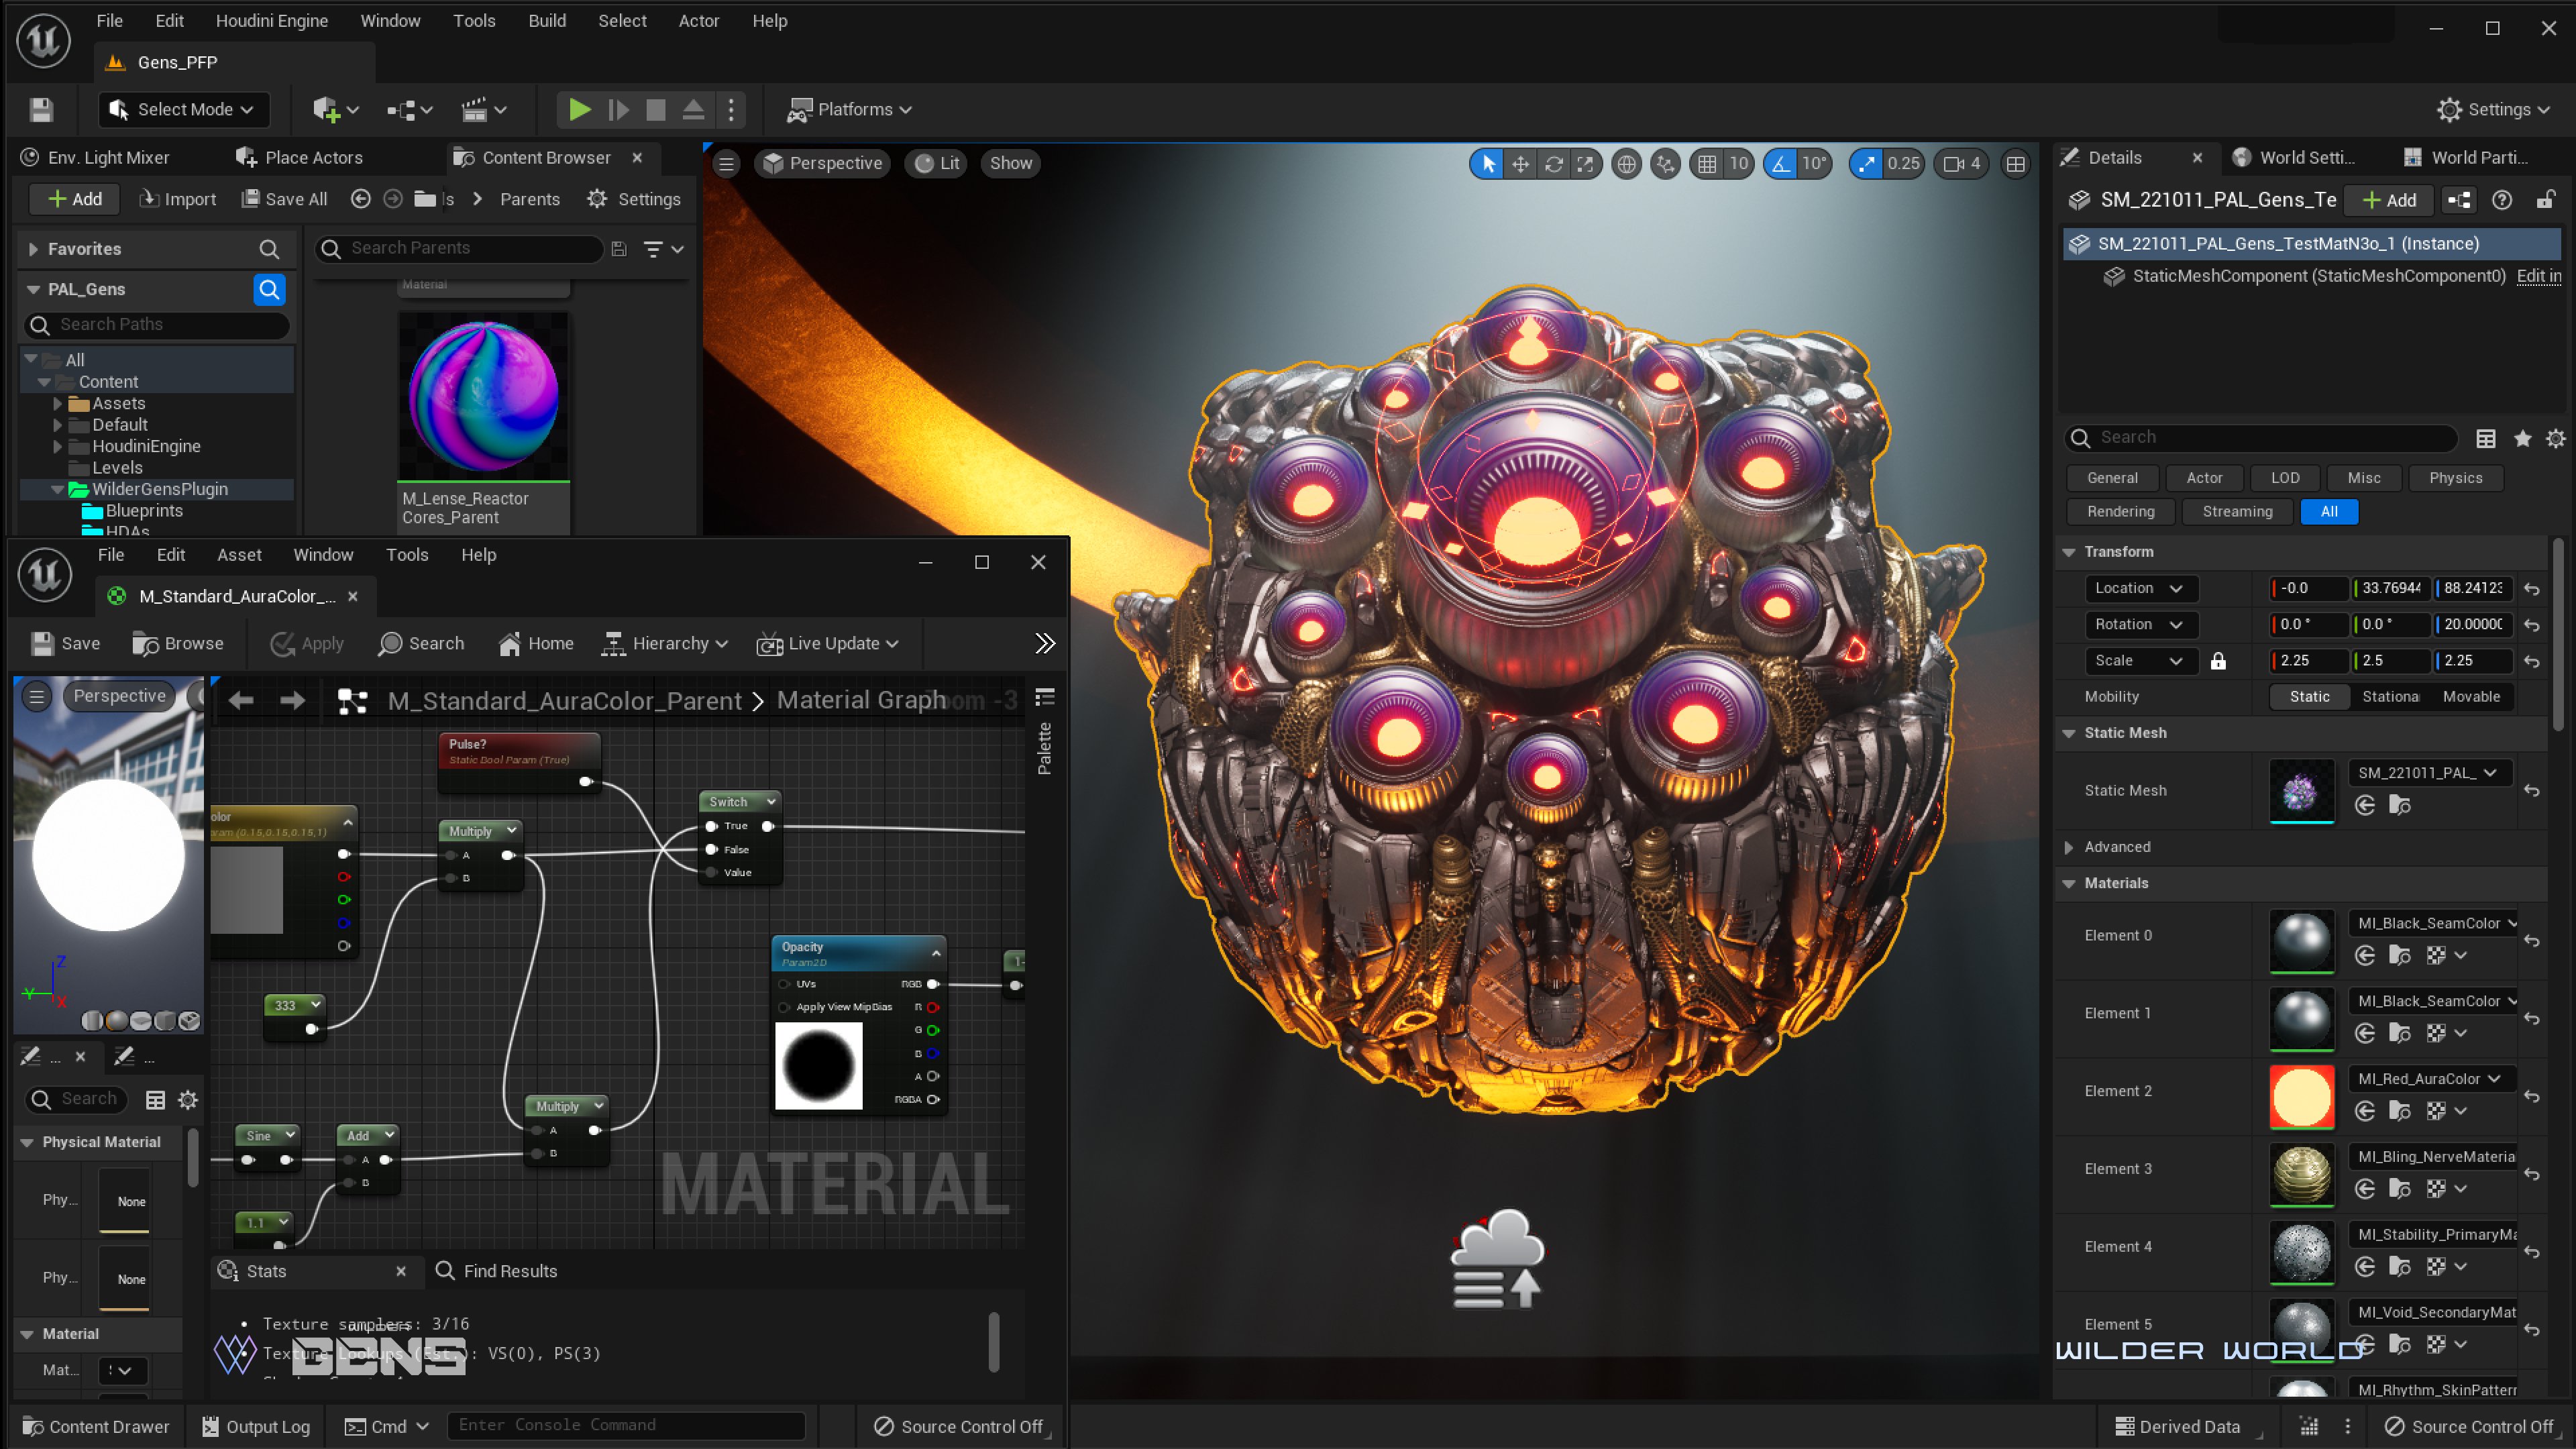Click the Color parameter node gray swatch
The width and height of the screenshot is (2576, 1449).
coord(247,889)
